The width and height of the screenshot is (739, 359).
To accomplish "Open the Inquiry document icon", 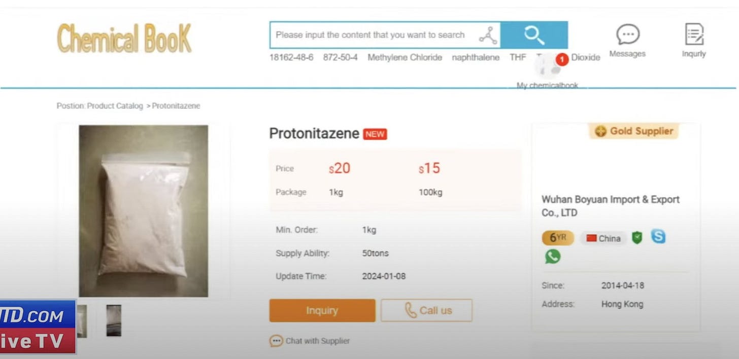I will [x=694, y=34].
